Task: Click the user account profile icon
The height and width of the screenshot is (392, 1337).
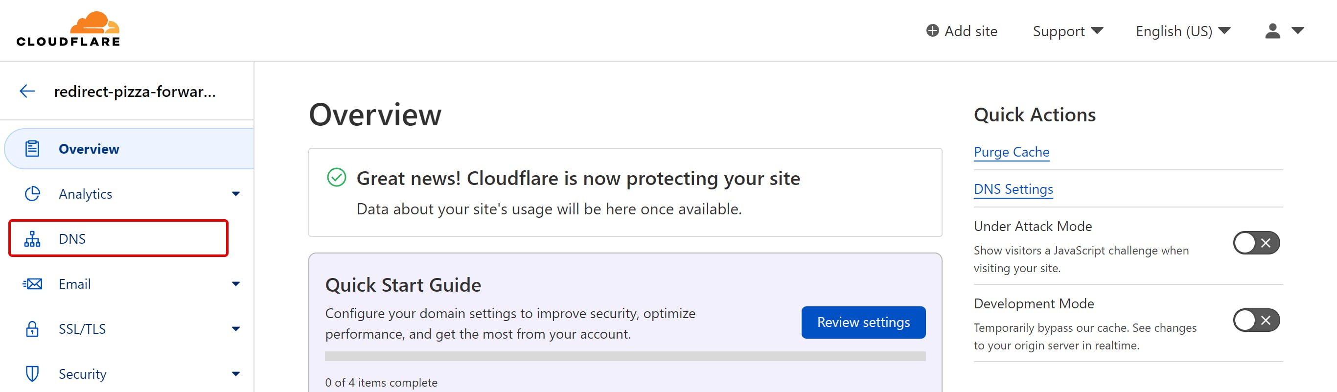Action: point(1272,31)
